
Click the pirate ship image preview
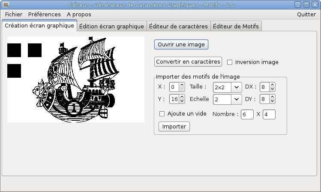(76, 79)
